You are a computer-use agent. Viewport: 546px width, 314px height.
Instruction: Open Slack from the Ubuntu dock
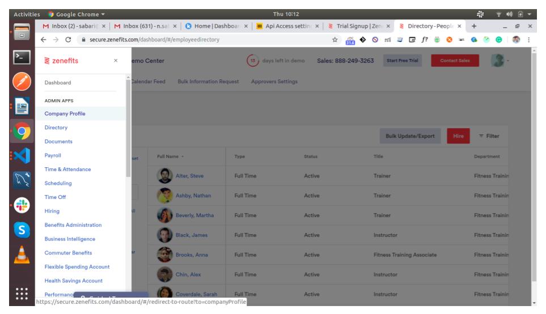(x=22, y=205)
